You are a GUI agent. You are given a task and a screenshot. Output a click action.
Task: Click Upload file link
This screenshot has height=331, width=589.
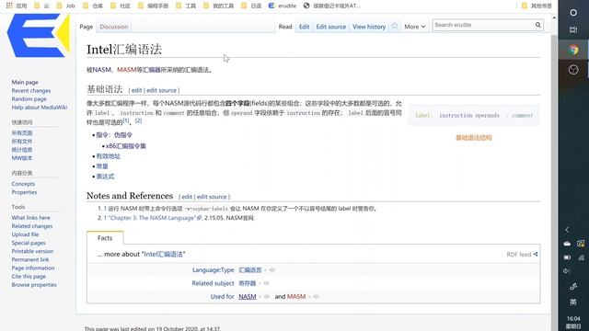(x=25, y=234)
